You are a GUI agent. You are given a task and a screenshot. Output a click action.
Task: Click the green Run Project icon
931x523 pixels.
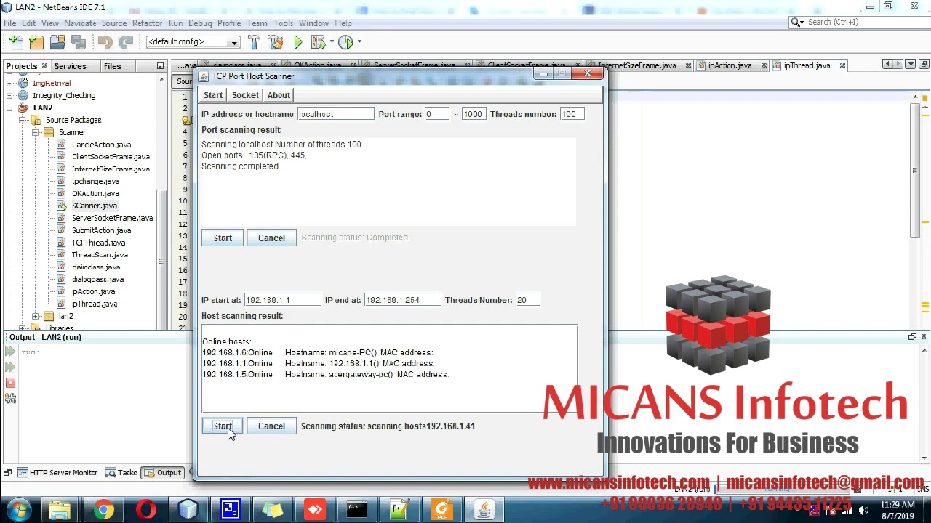[297, 43]
